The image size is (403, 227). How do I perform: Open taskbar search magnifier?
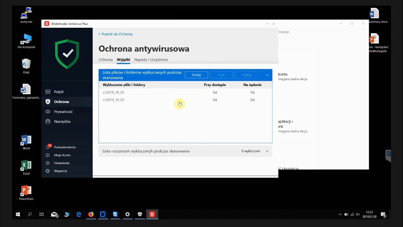pos(30,214)
